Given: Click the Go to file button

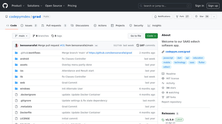Looking at the screenshot, I should [136, 36].
